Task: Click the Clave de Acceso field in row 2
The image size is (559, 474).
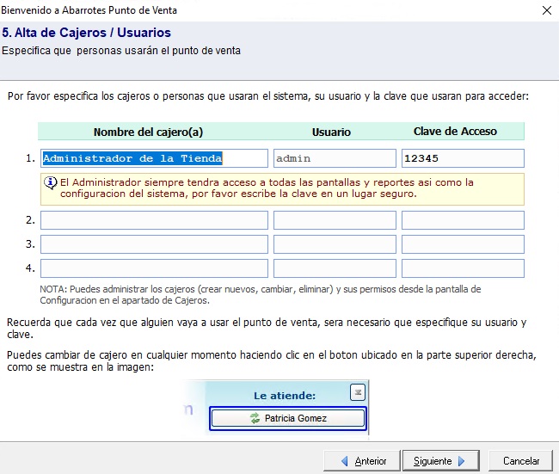Action: [x=463, y=220]
